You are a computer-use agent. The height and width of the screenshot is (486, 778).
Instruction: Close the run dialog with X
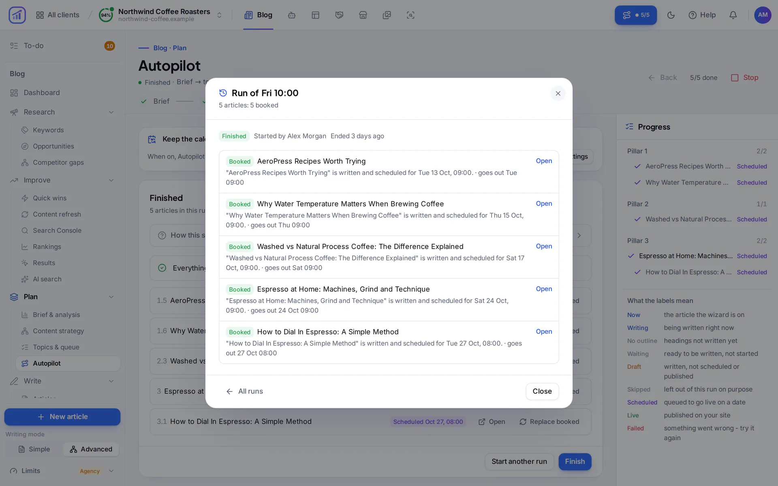[558, 94]
